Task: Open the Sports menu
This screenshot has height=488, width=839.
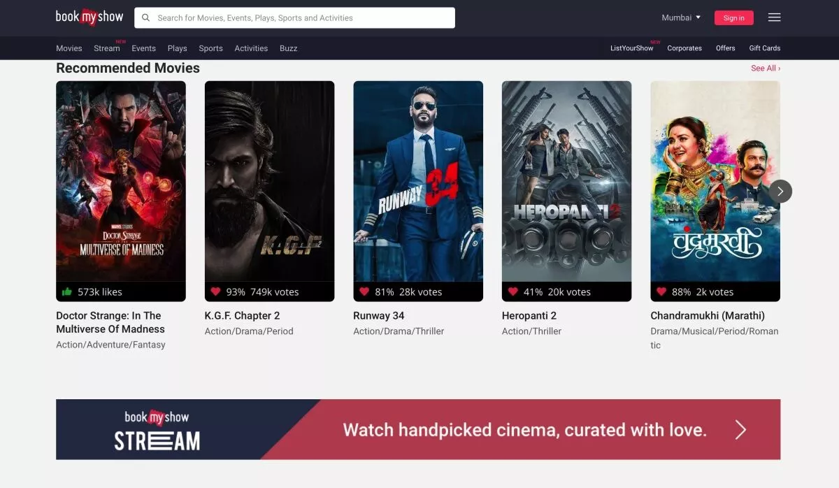Action: pyautogui.click(x=210, y=48)
